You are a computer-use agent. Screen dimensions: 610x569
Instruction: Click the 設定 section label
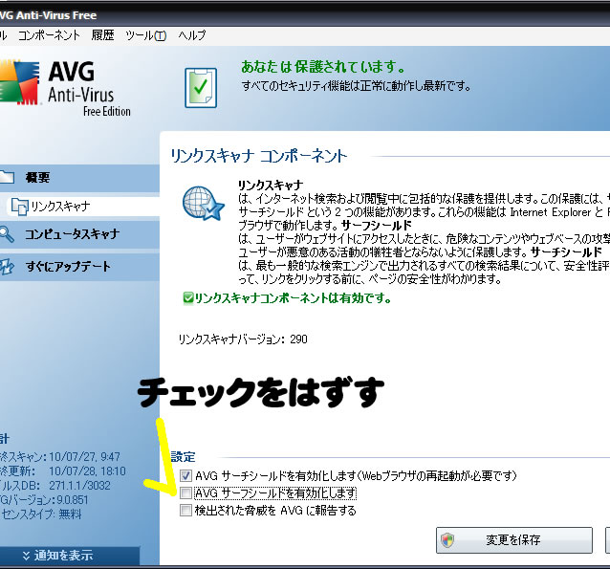click(183, 457)
